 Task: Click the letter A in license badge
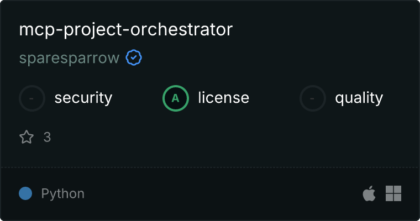(x=175, y=98)
